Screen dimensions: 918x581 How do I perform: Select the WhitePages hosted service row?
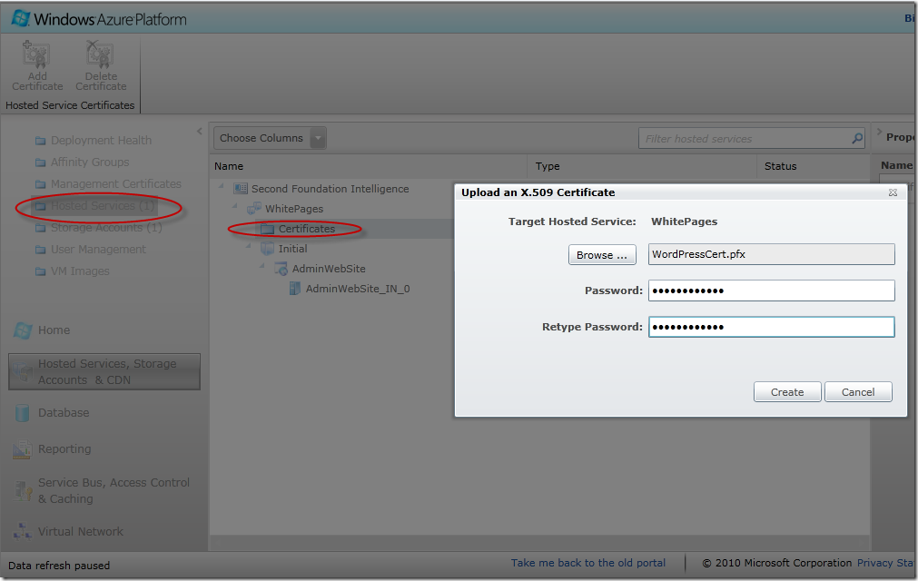(x=294, y=209)
